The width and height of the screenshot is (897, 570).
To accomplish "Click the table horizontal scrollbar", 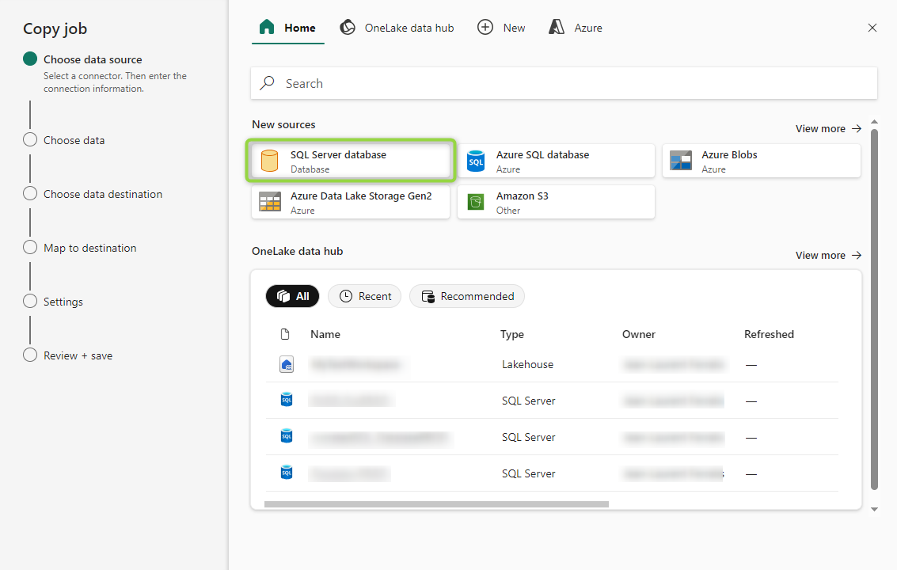I will (x=436, y=504).
